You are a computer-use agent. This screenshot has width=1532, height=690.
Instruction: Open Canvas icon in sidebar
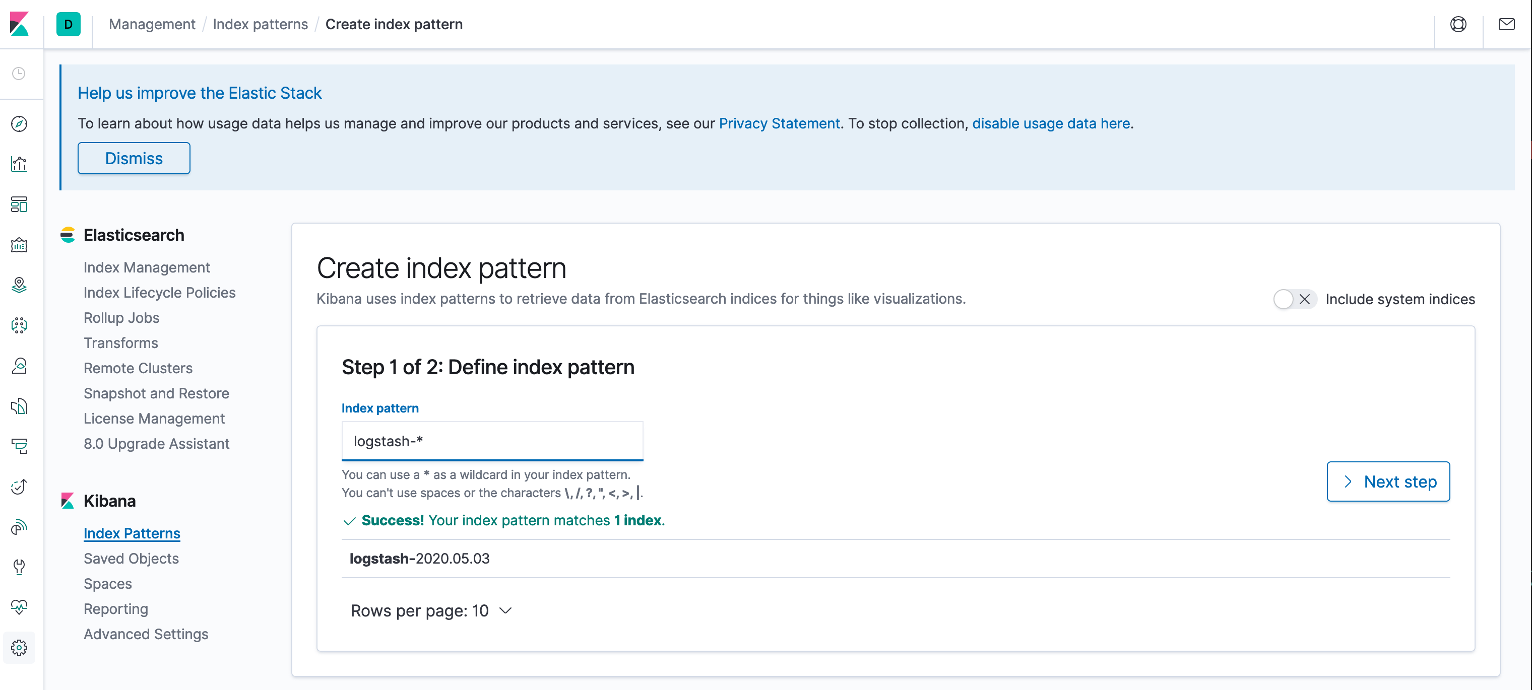click(x=19, y=245)
